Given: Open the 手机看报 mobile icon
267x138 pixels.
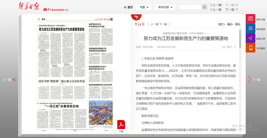Looking at the screenshot, I should (251, 48).
